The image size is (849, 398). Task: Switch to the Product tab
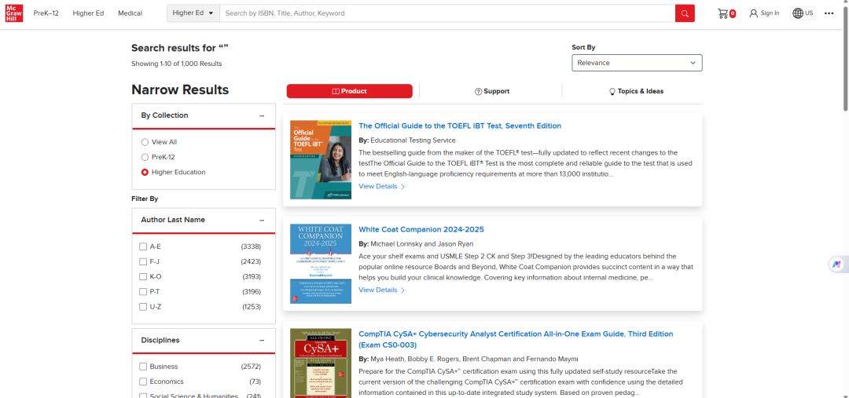click(x=349, y=91)
